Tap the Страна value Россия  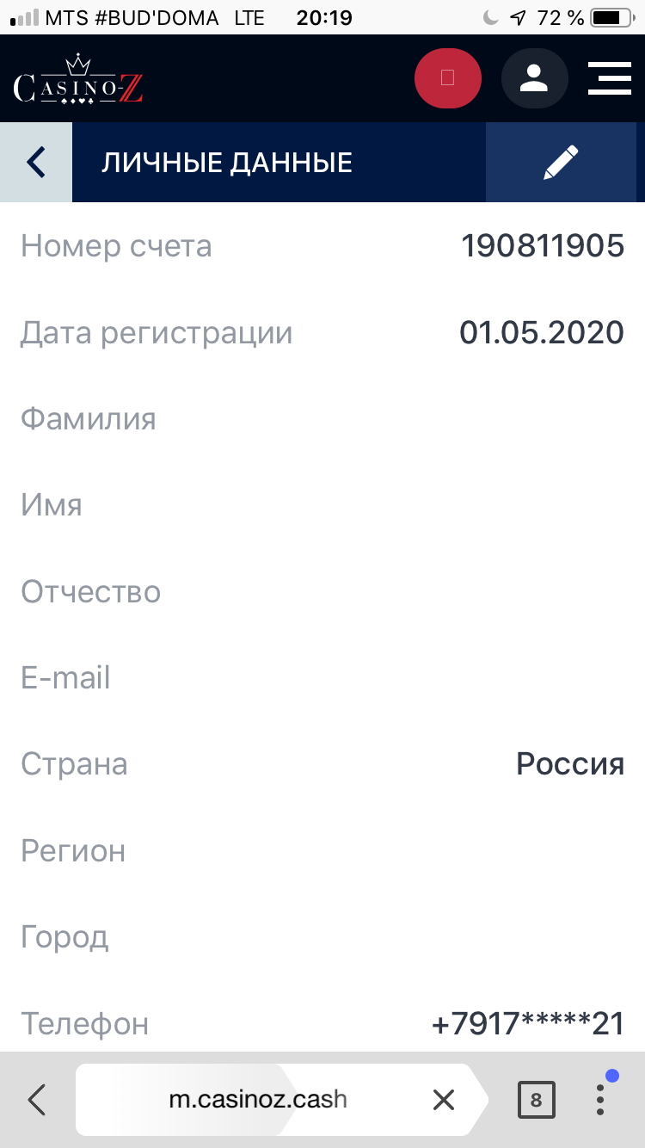click(569, 764)
